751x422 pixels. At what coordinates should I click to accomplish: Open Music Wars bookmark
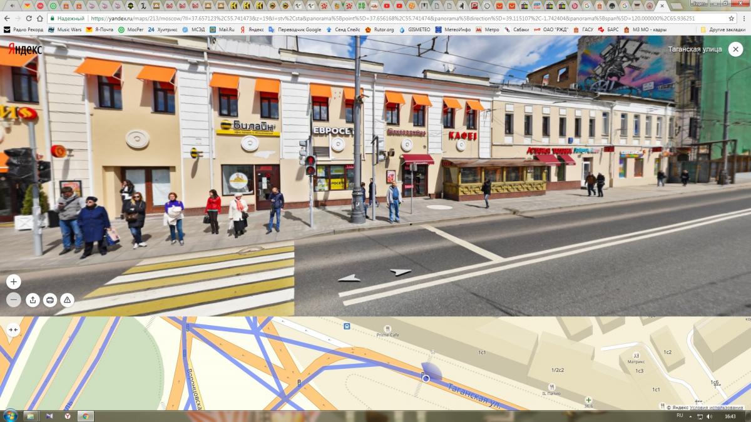pyautogui.click(x=65, y=29)
